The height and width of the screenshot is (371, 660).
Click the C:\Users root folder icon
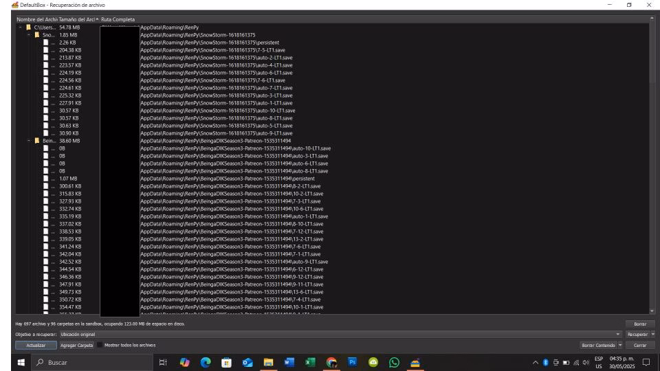click(x=29, y=27)
